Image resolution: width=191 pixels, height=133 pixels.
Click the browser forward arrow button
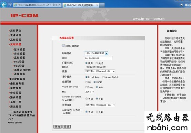click(10, 5)
